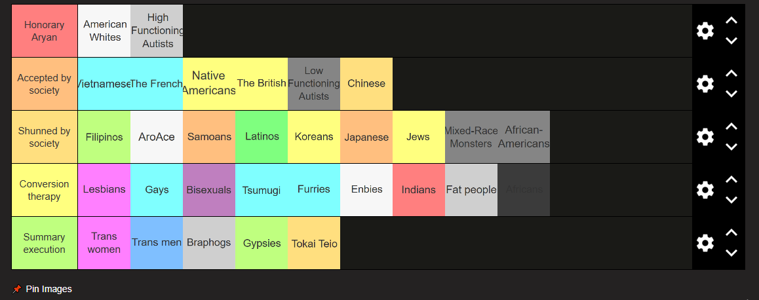Click the red tier label cell
759x300 pixels.
45,31
